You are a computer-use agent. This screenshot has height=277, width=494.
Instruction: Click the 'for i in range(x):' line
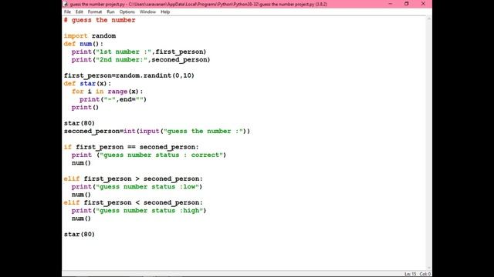[x=107, y=92]
